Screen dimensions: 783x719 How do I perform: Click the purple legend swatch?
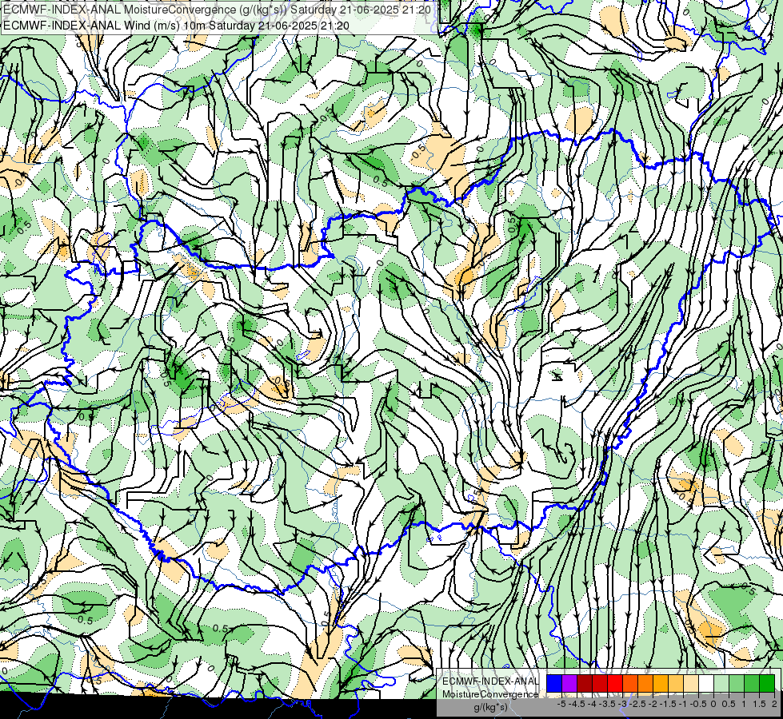(569, 683)
